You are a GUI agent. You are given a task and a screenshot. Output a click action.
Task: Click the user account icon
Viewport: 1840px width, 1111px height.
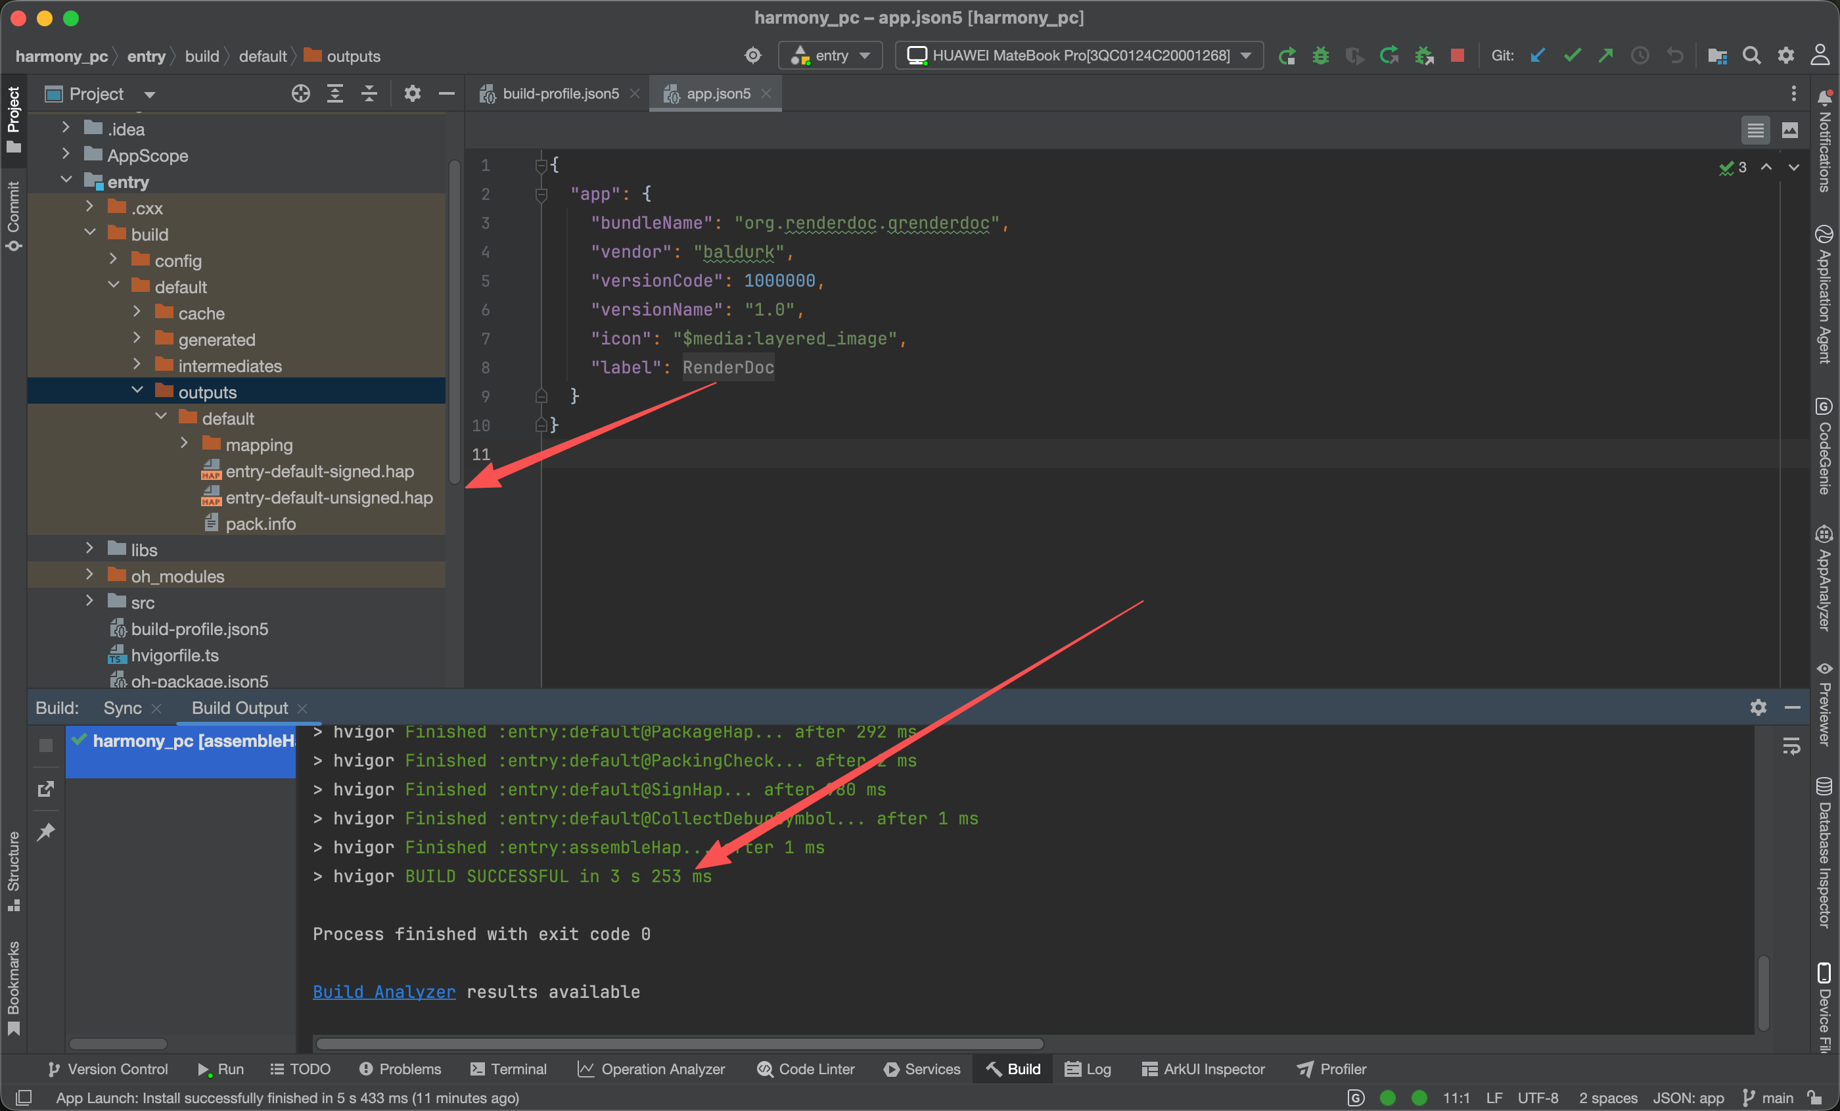(x=1820, y=55)
